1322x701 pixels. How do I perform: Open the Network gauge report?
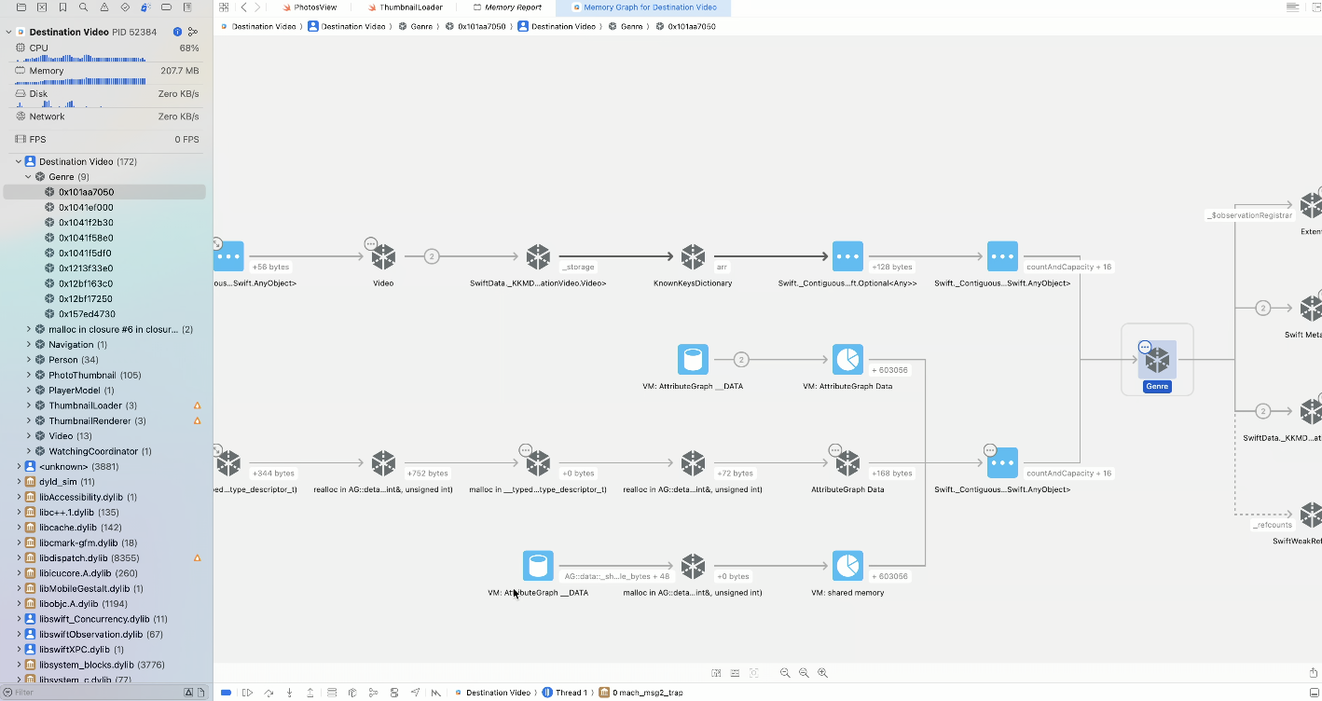coord(107,117)
